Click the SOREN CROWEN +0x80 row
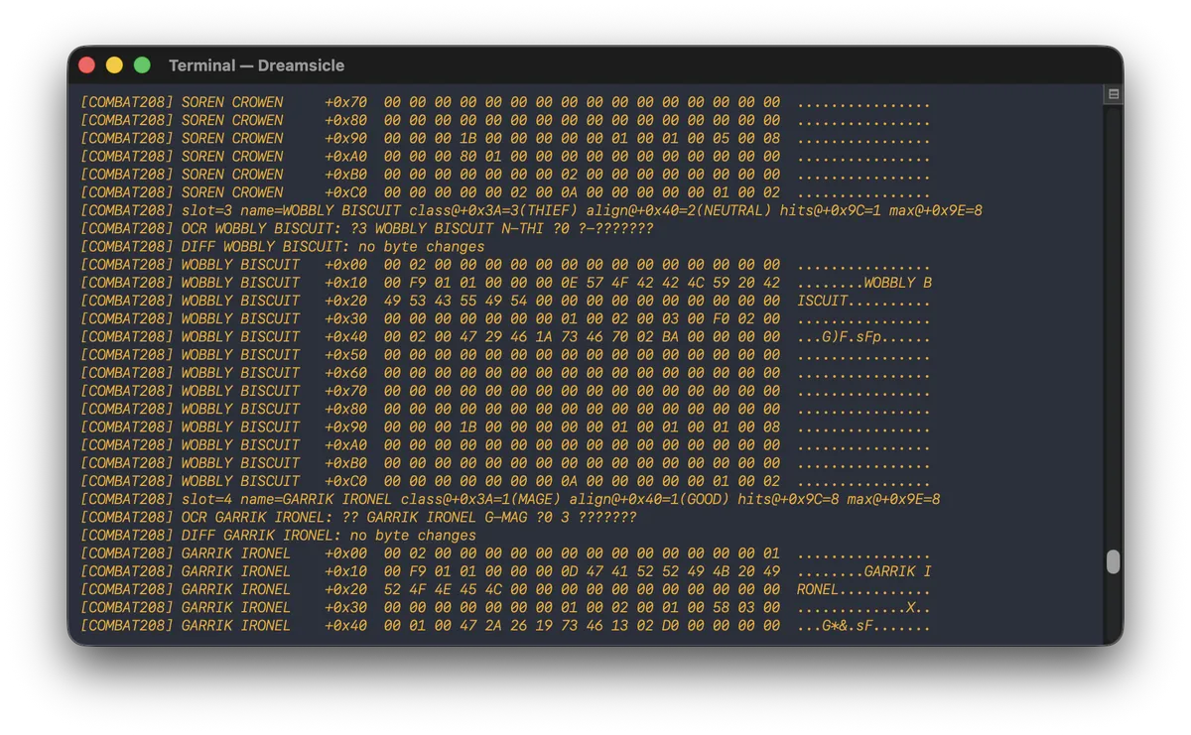1191x735 pixels. pyautogui.click(x=505, y=120)
